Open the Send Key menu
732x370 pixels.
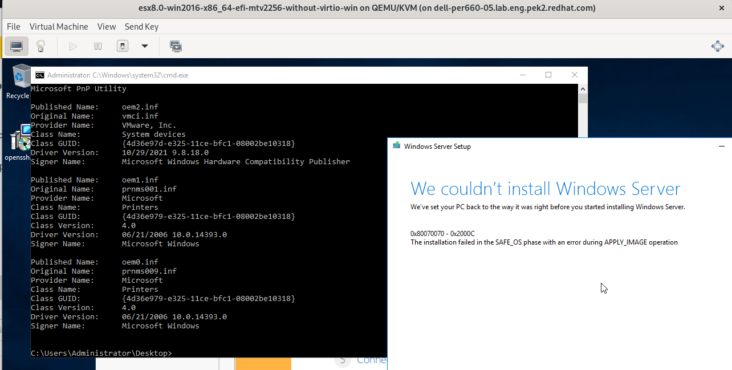(141, 27)
